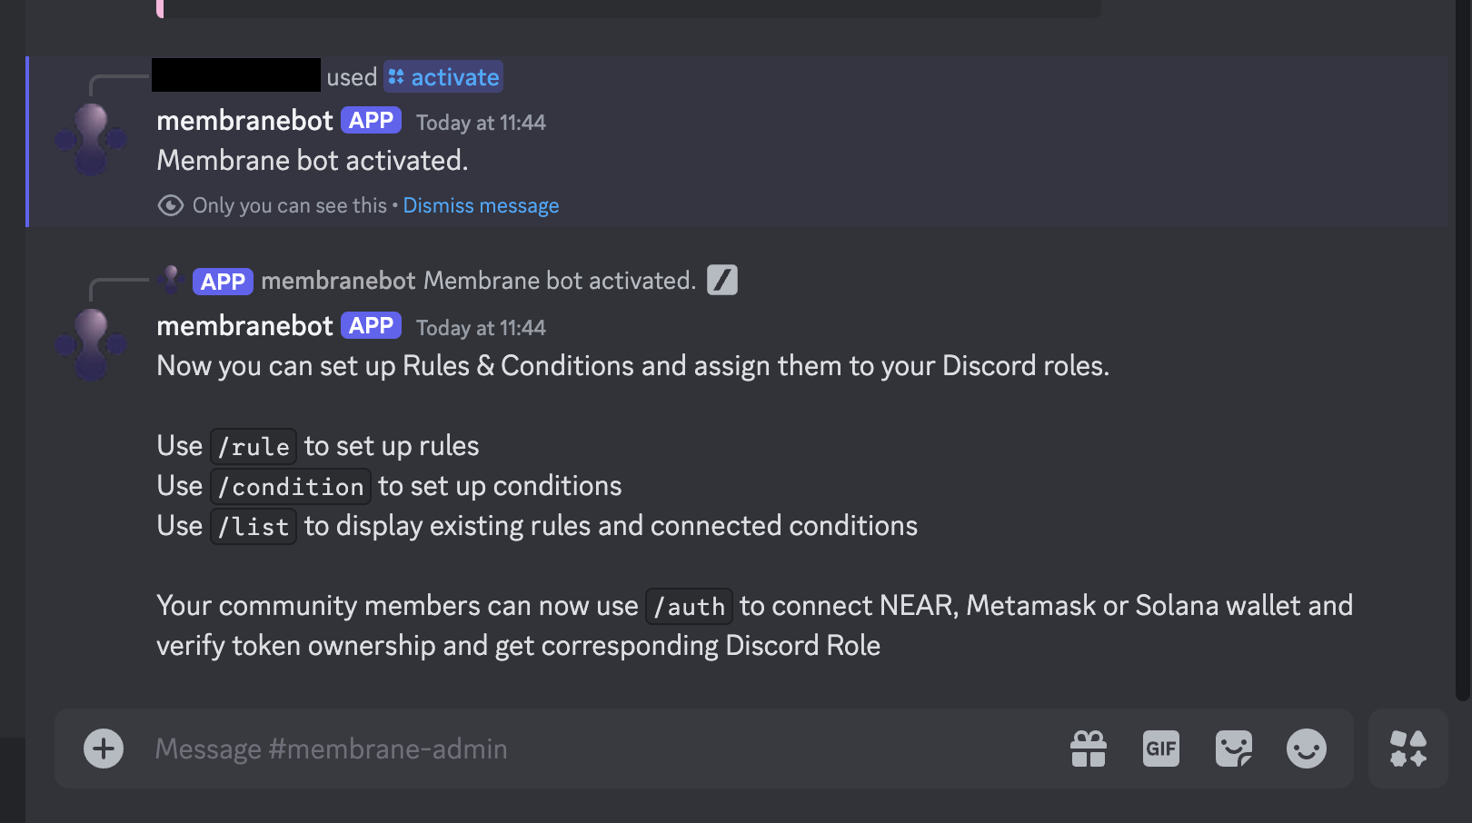This screenshot has height=823, width=1472.
Task: Click membranebot username above 'Membrane bot activated.'
Action: click(244, 121)
